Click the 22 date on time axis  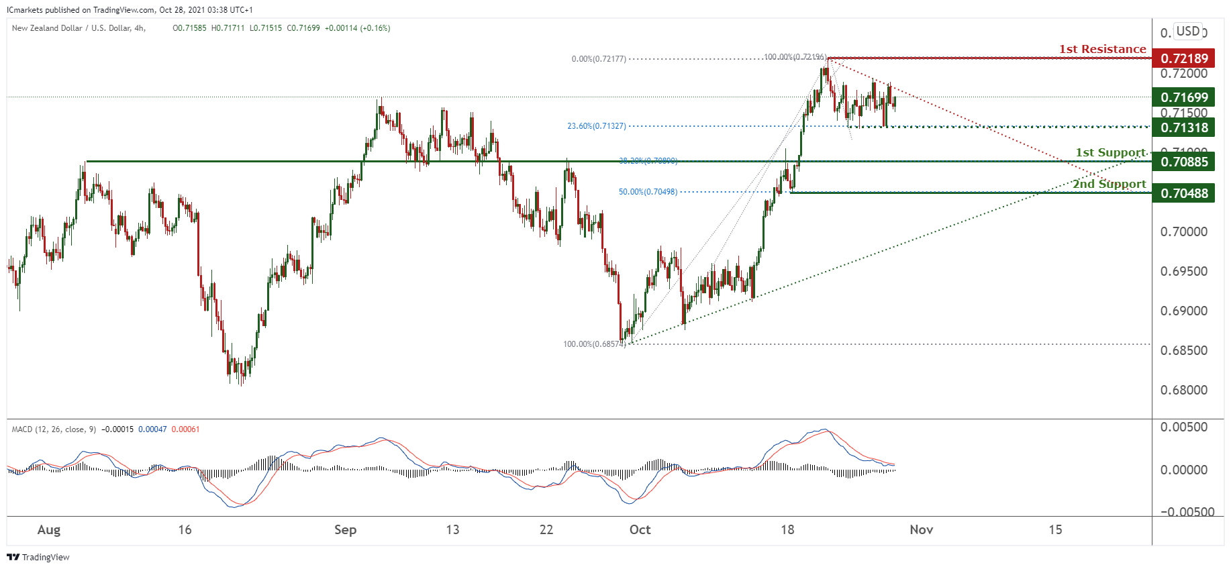[x=546, y=529]
